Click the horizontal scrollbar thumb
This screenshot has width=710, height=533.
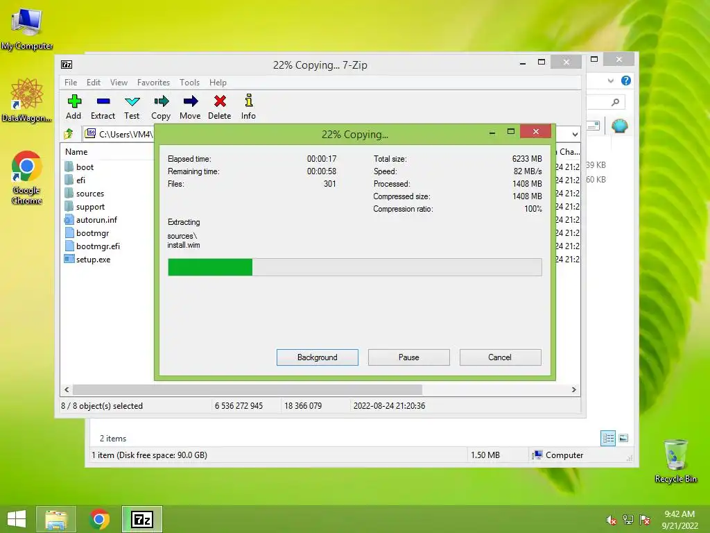point(248,390)
